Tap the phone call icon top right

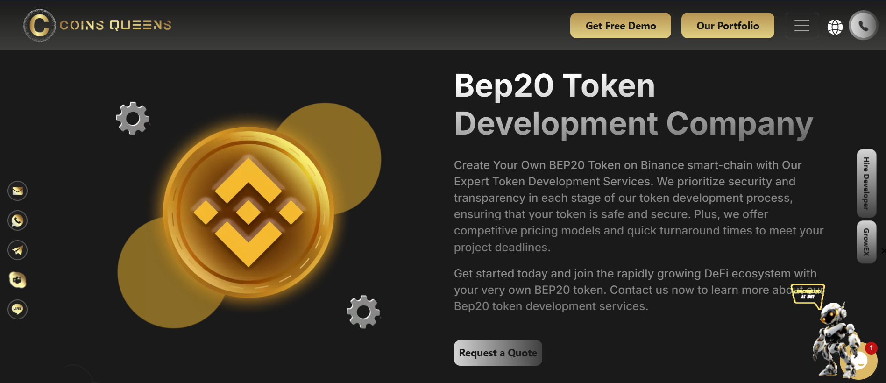864,25
